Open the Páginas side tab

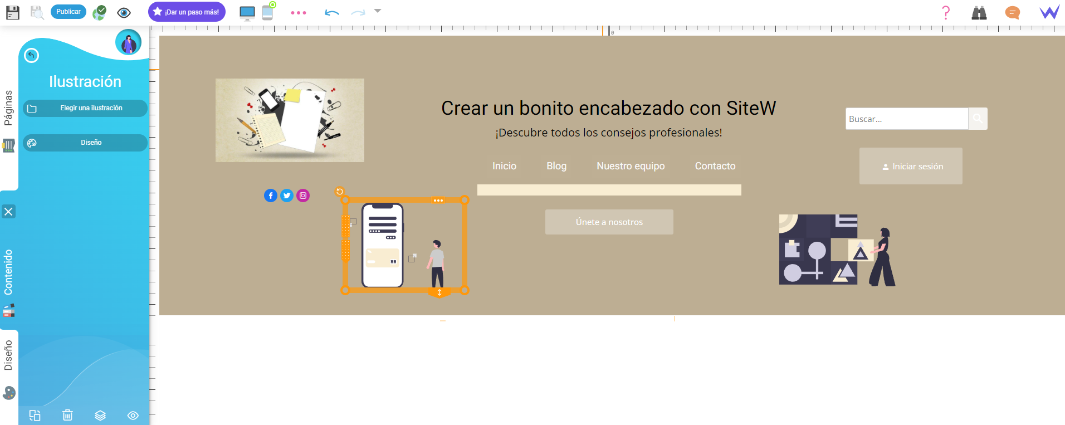8,108
